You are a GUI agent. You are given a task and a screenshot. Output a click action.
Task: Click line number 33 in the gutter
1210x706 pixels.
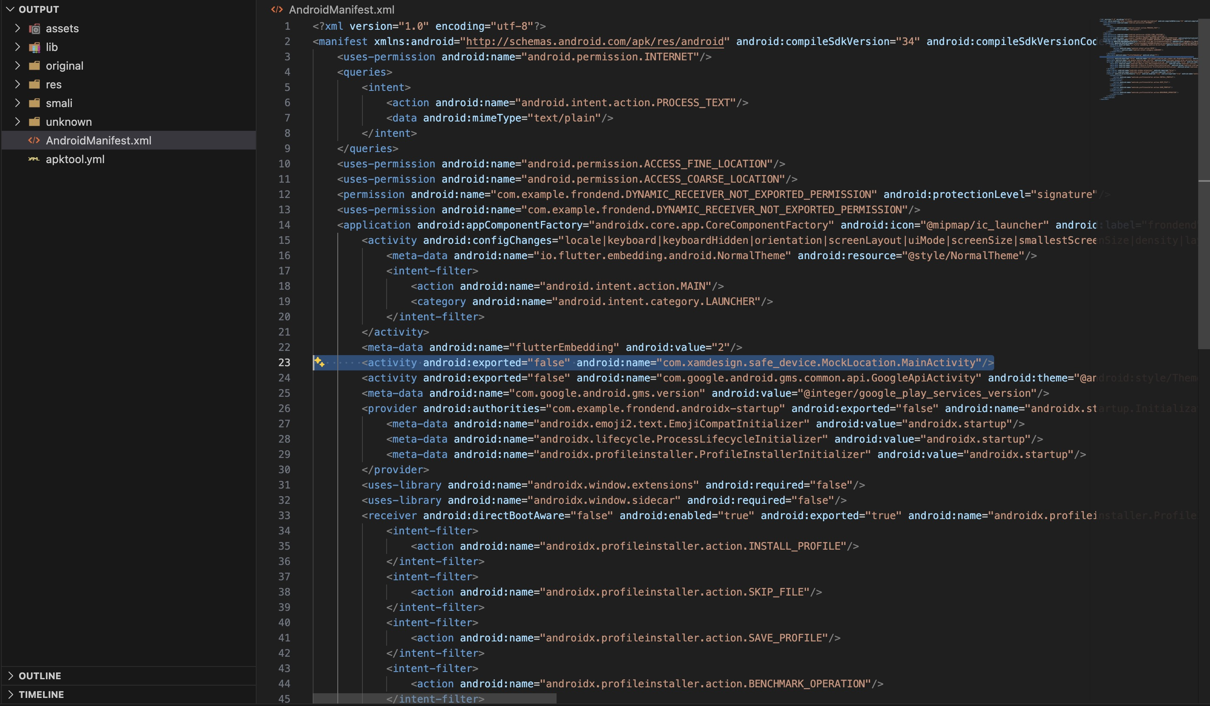[x=284, y=516]
